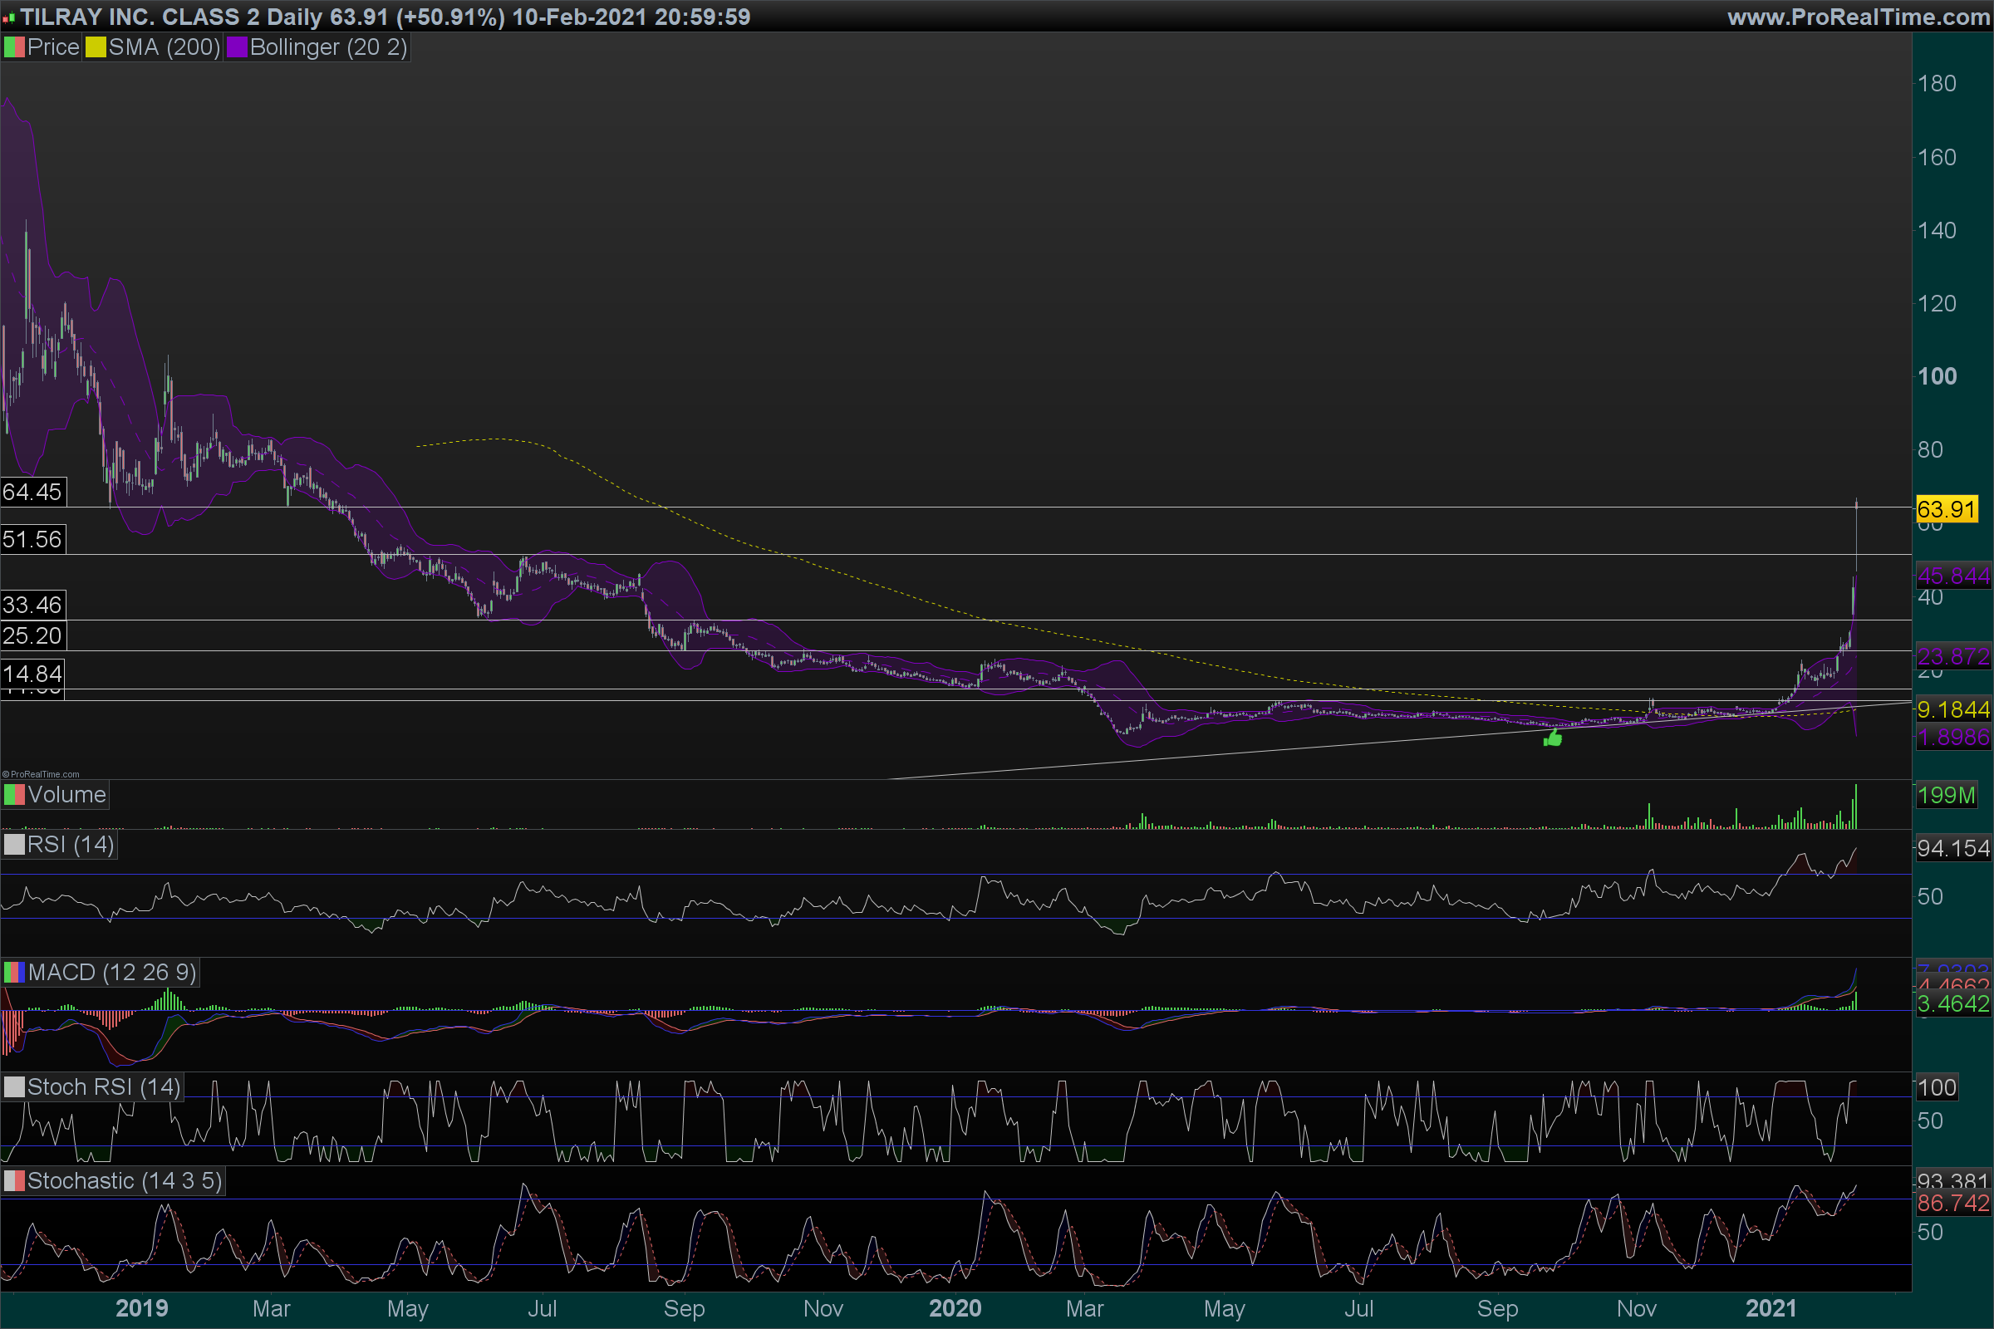Click the 63.91 current price tag
1994x1329 pixels.
pos(1946,509)
